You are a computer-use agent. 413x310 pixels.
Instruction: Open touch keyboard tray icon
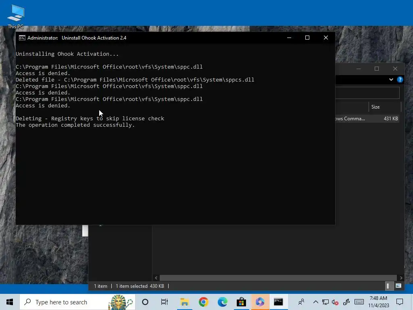(x=359, y=302)
